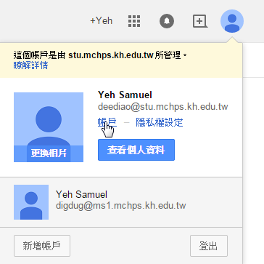Click 更換相片 on the profile photo
This screenshot has width=264, height=264.
(x=49, y=153)
